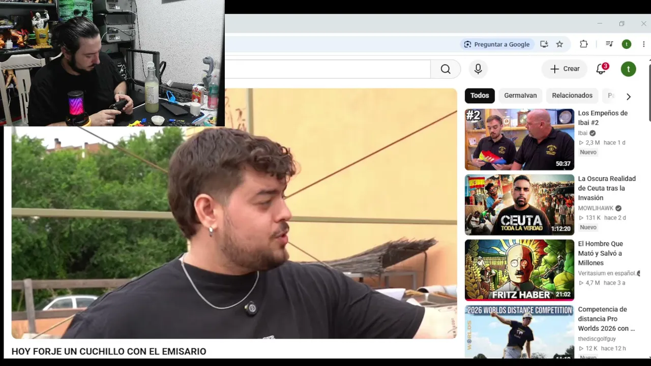Open Chrome media controls icon
The image size is (651, 366).
click(x=609, y=44)
